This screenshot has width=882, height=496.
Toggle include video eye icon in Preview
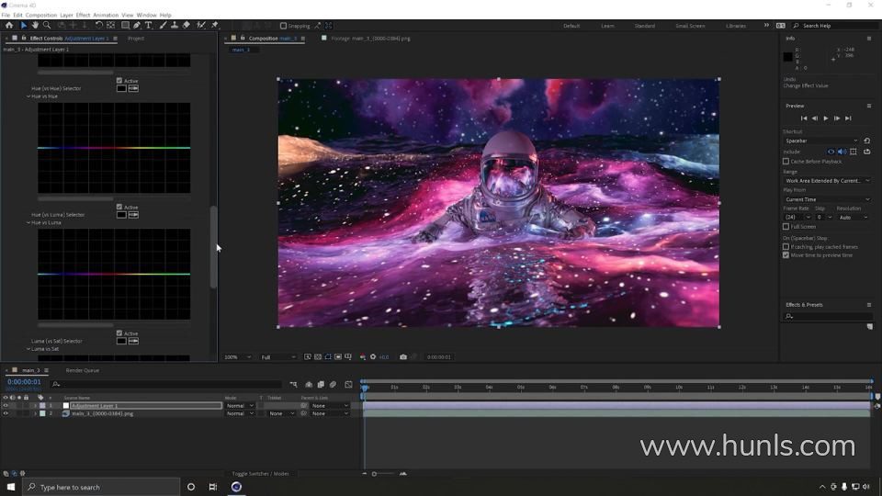click(831, 152)
